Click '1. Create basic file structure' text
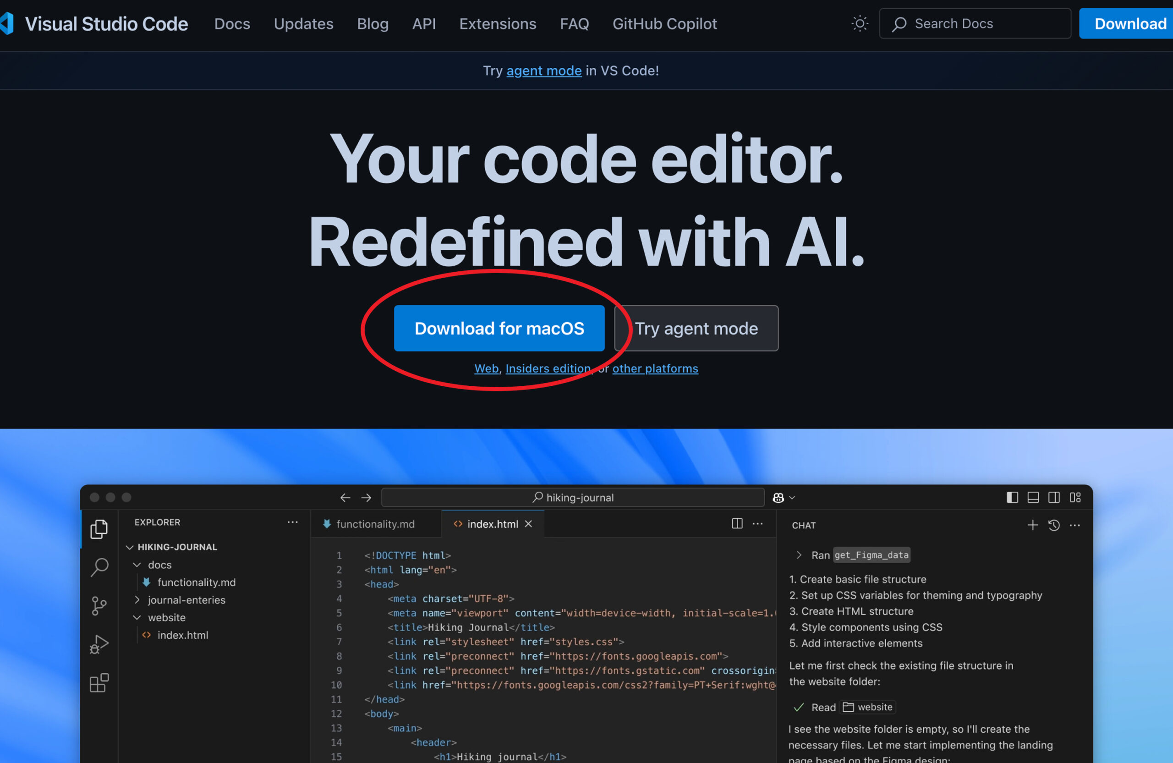The height and width of the screenshot is (763, 1173). [x=858, y=579]
